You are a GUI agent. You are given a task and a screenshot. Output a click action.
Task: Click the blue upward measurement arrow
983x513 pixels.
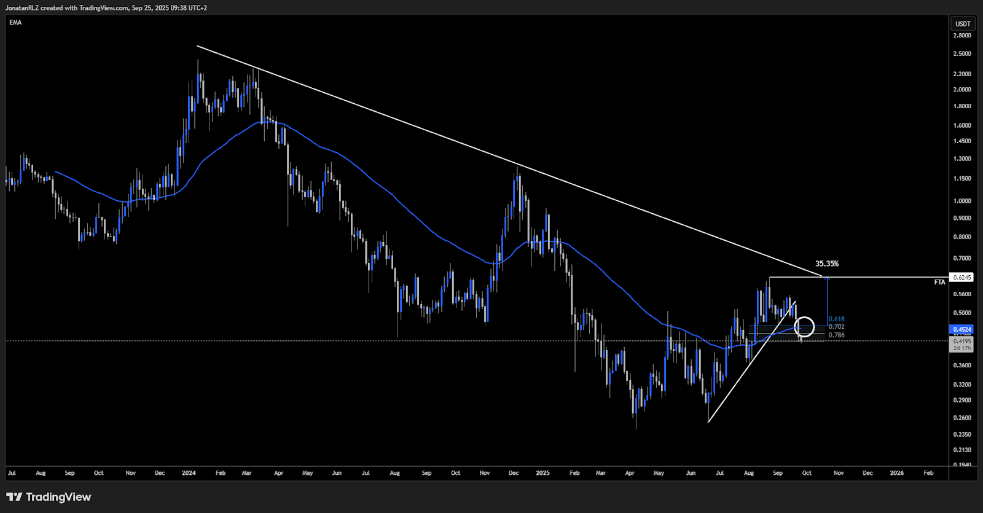[x=827, y=300]
